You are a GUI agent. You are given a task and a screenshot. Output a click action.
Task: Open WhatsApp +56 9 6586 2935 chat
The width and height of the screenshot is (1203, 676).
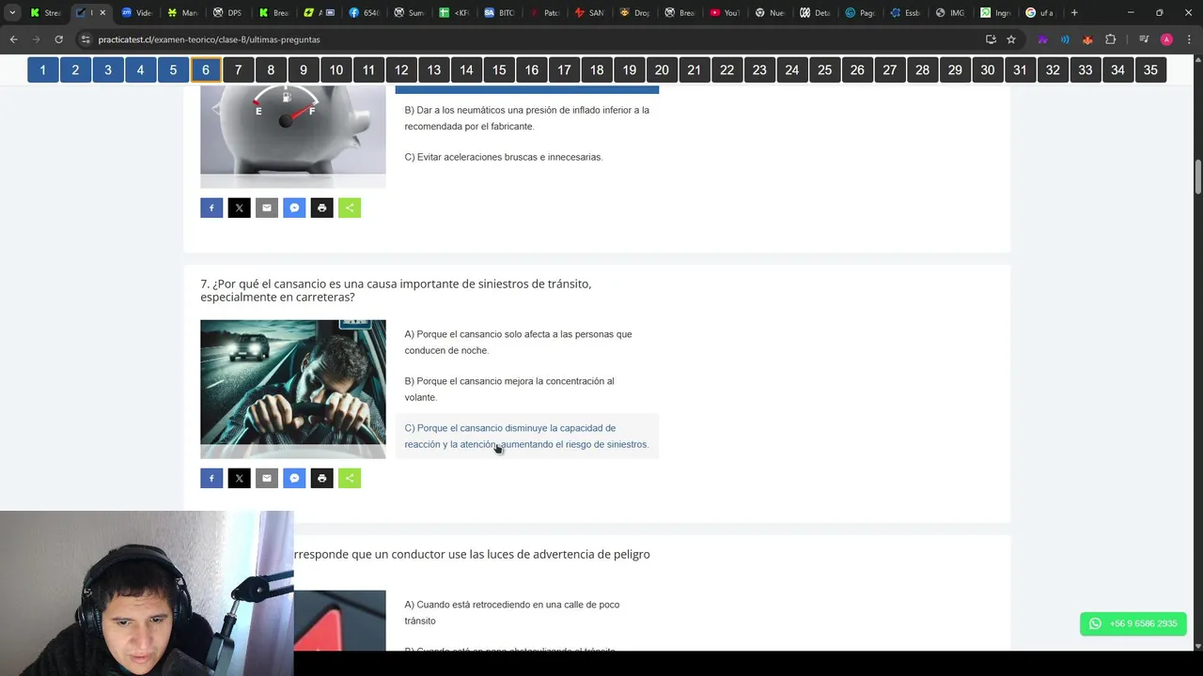pos(1133,623)
